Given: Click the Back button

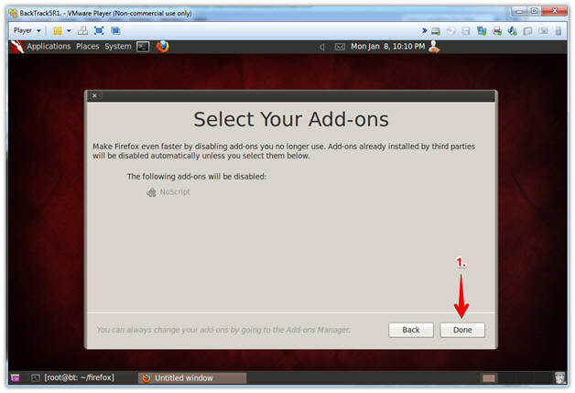Looking at the screenshot, I should point(411,330).
